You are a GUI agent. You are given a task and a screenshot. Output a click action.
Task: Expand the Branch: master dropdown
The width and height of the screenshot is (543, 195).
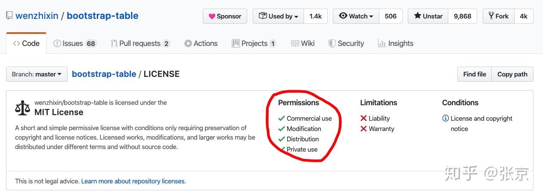37,74
